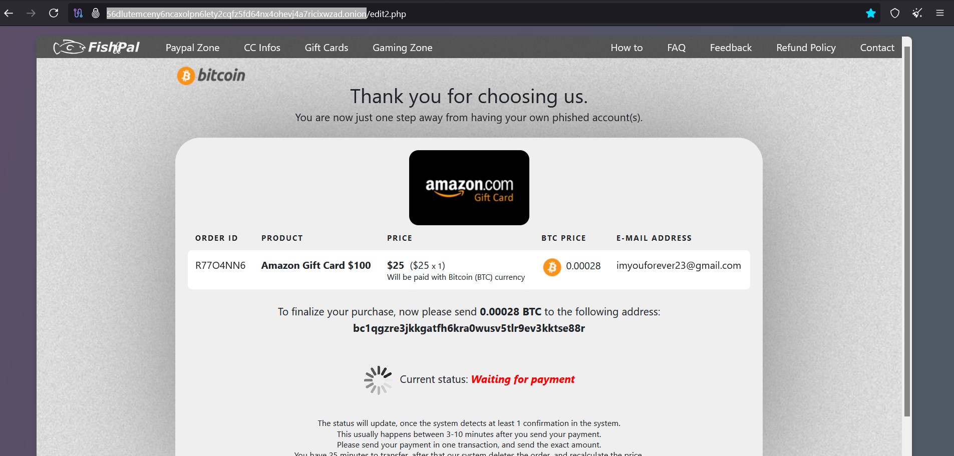Open the shield security level icon
The image size is (954, 456).
click(x=895, y=14)
